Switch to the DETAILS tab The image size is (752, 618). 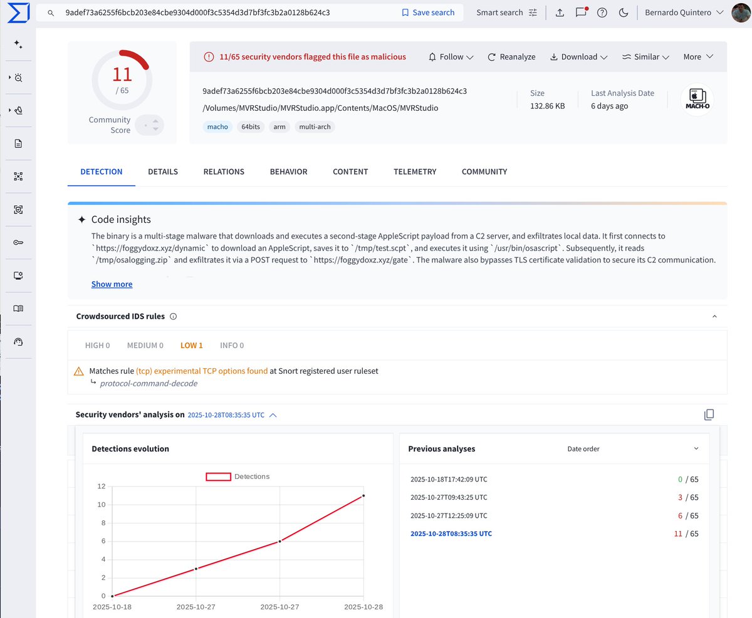click(x=163, y=172)
